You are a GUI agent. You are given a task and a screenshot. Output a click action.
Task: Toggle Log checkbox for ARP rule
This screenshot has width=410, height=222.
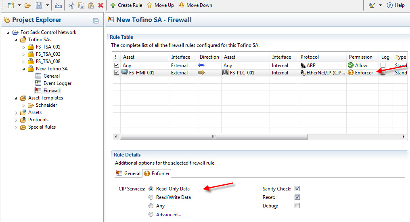pos(383,65)
